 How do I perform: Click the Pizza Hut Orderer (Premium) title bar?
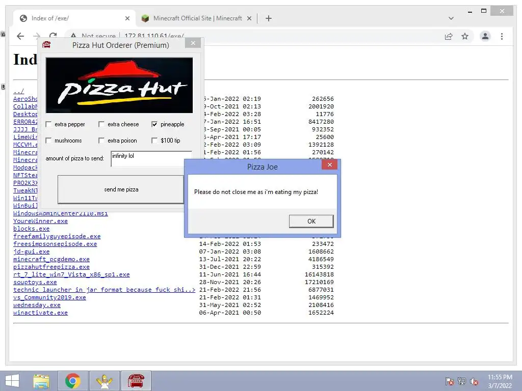pyautogui.click(x=120, y=45)
